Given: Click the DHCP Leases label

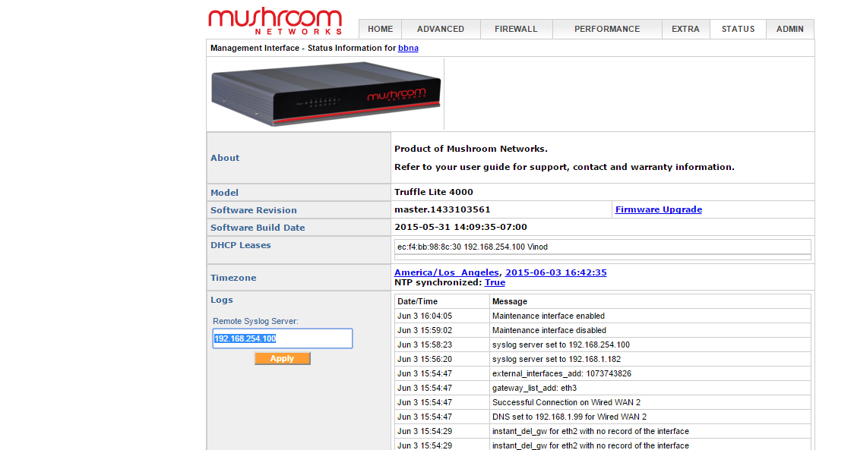Looking at the screenshot, I should [x=241, y=245].
